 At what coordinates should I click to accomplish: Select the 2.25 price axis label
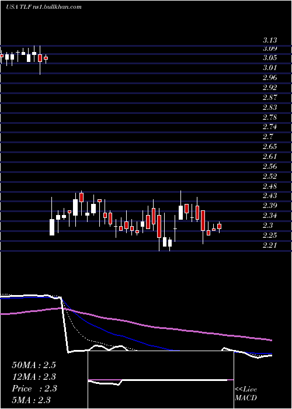point(270,235)
